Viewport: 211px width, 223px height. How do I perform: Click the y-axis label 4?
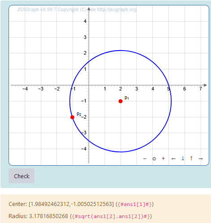point(85,21)
